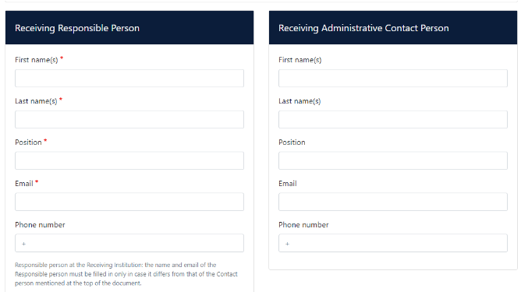Click the Phone number label on right panel
This screenshot has height=292, width=521.
[303, 224]
